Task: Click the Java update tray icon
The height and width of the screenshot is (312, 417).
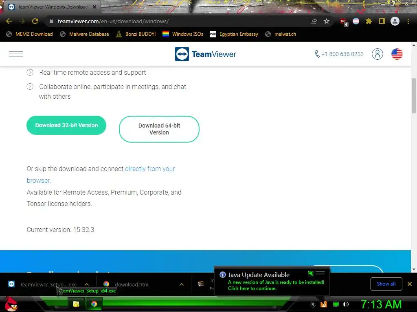Action: pos(323,304)
